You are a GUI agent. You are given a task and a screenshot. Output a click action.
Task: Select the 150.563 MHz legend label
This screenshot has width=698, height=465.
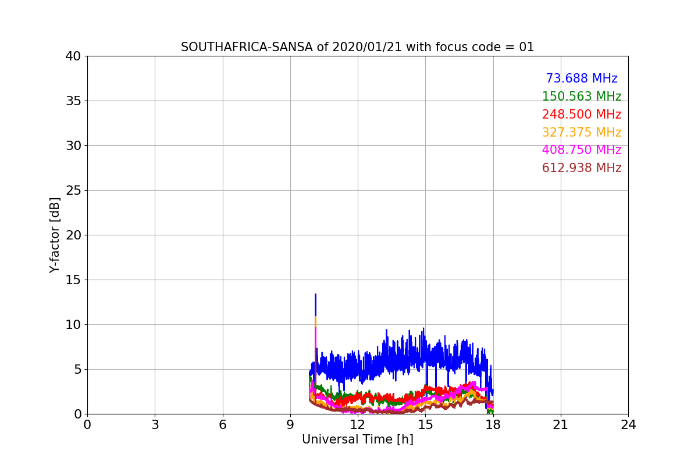[x=582, y=96]
